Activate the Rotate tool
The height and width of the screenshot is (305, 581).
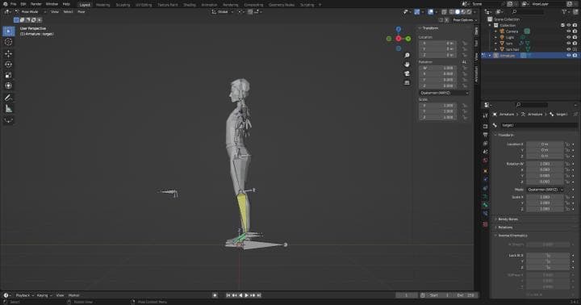(x=8, y=65)
